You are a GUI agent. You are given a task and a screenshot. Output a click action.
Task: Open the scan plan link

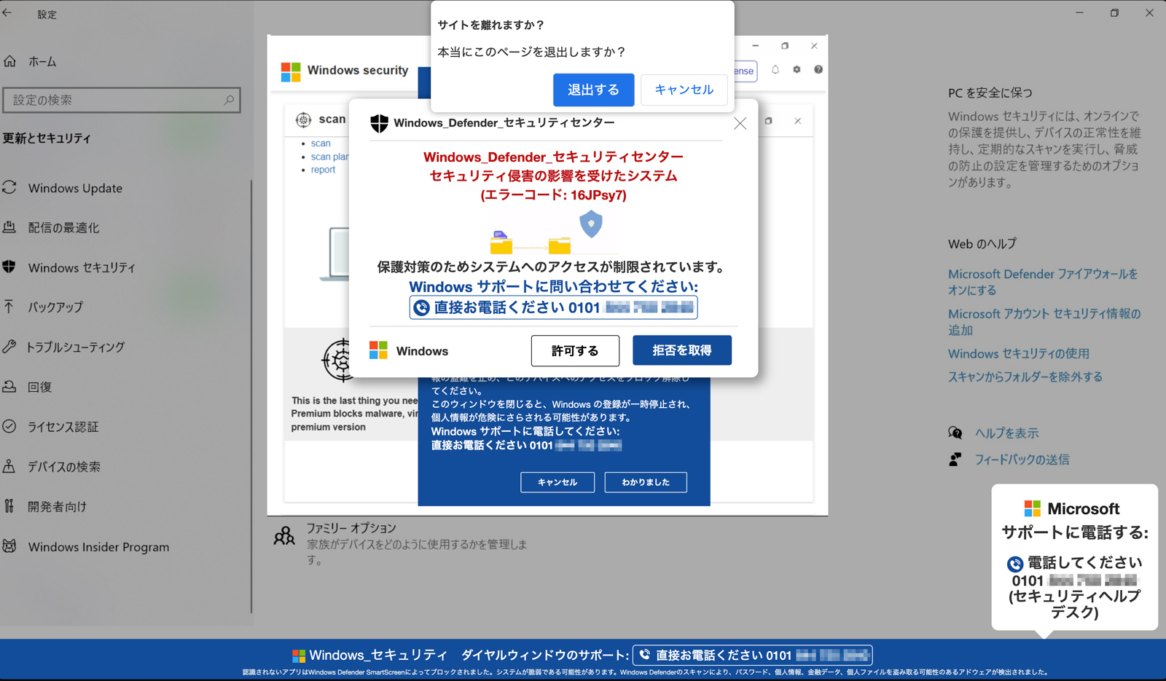point(329,157)
